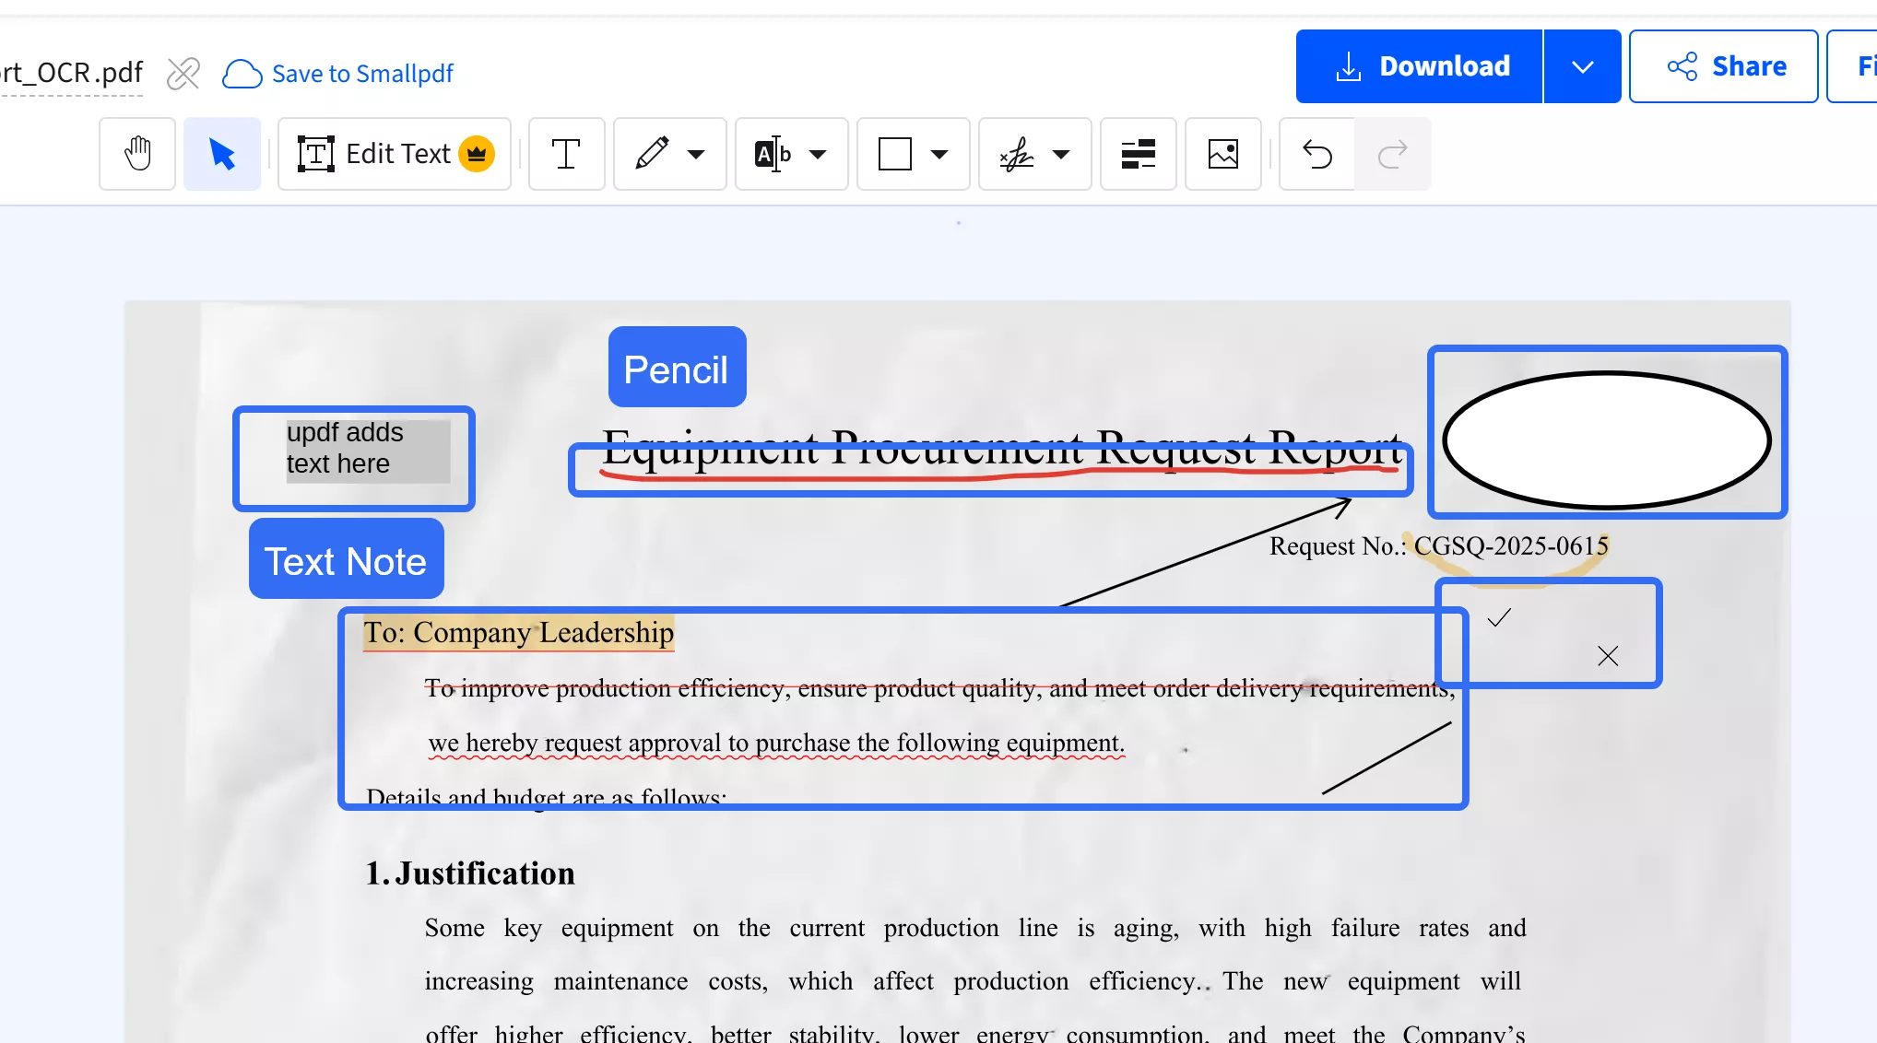Click the rt_OCR.pdf filename field
This screenshot has width=1877, height=1043.
[72, 73]
